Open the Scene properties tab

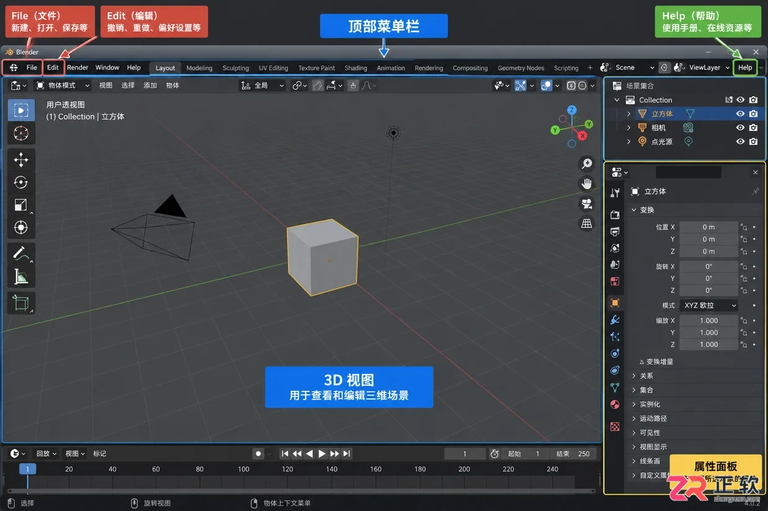coord(615,264)
